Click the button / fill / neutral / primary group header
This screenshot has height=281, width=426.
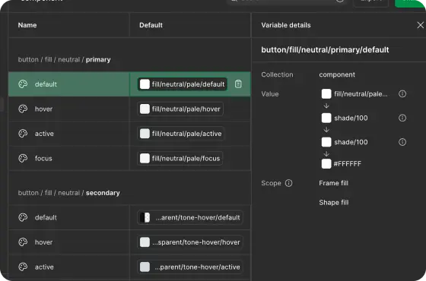coord(64,59)
